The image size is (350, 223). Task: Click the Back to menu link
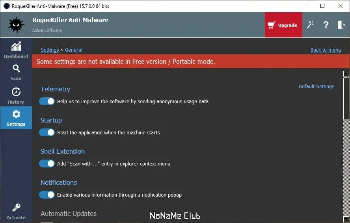click(326, 50)
